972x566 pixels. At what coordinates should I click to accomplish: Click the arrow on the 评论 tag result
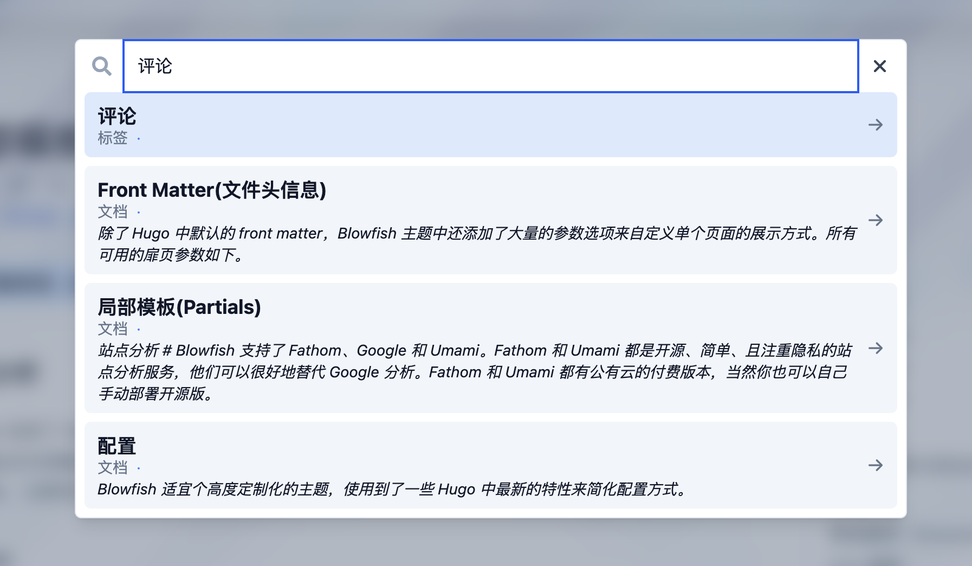(x=875, y=125)
